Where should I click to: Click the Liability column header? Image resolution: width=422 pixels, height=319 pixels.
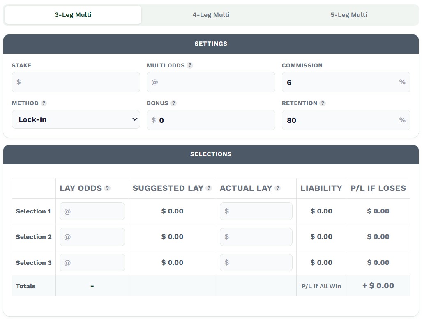pos(321,188)
